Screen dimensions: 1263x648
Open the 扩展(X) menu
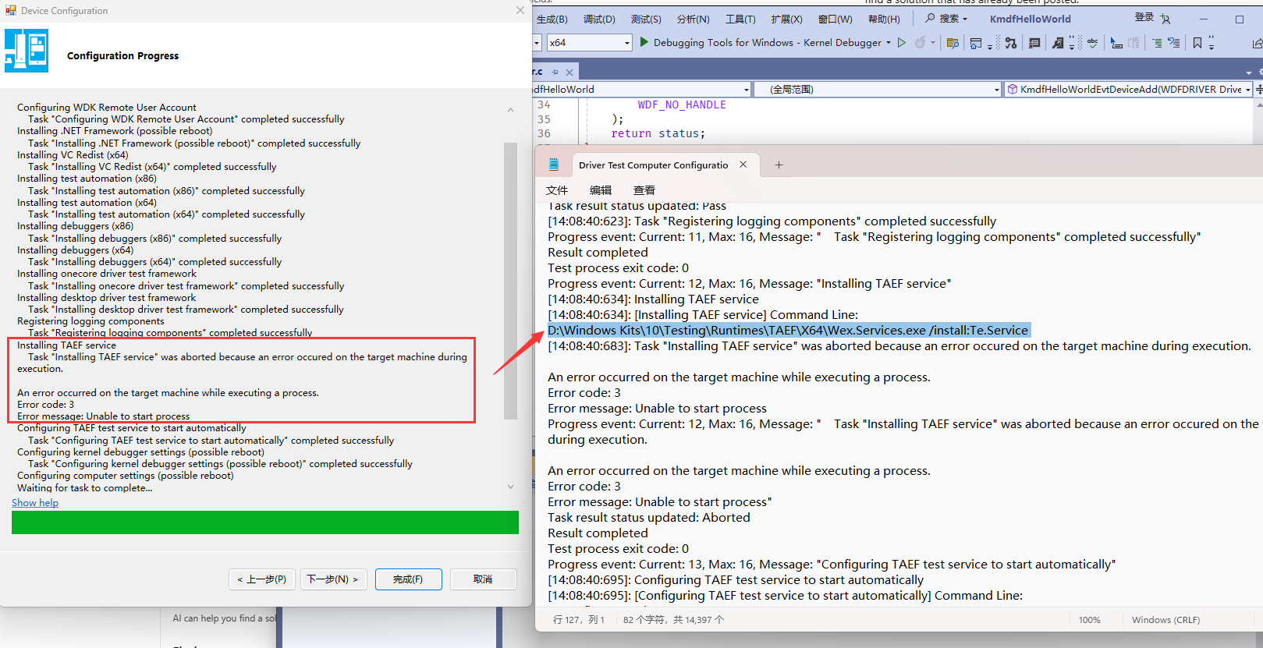[786, 19]
